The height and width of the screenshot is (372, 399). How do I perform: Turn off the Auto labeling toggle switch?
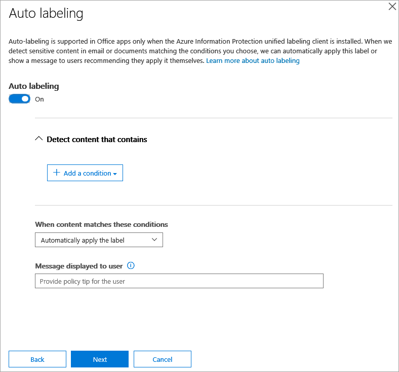pos(19,99)
